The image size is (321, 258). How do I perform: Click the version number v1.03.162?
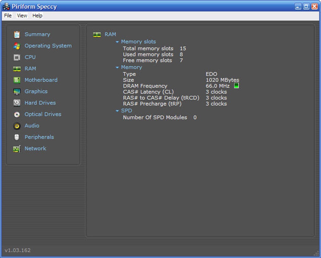[x=18, y=250]
